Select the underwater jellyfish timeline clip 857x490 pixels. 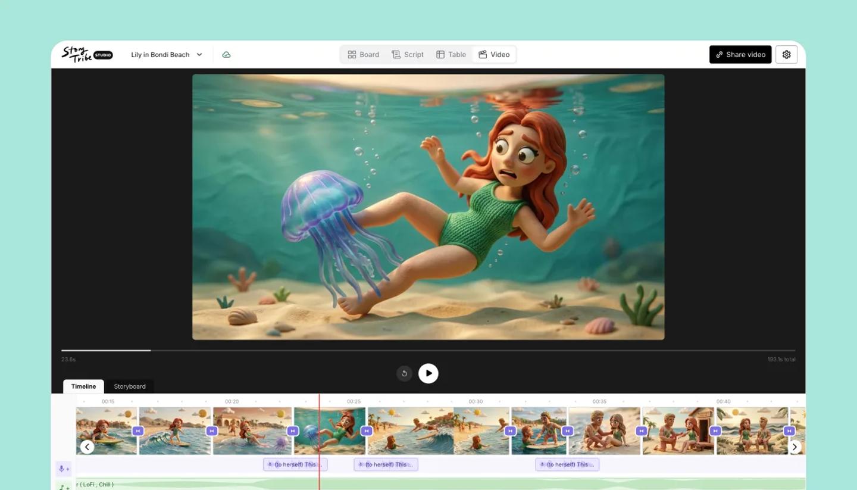point(330,430)
